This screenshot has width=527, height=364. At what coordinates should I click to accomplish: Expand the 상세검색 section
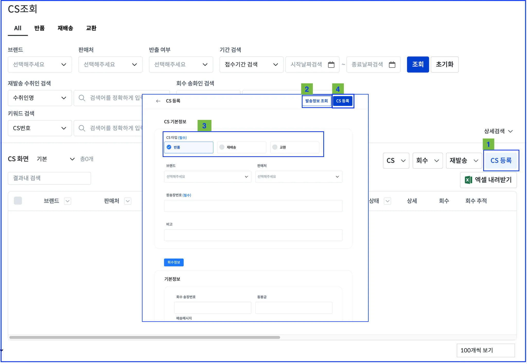tap(498, 131)
